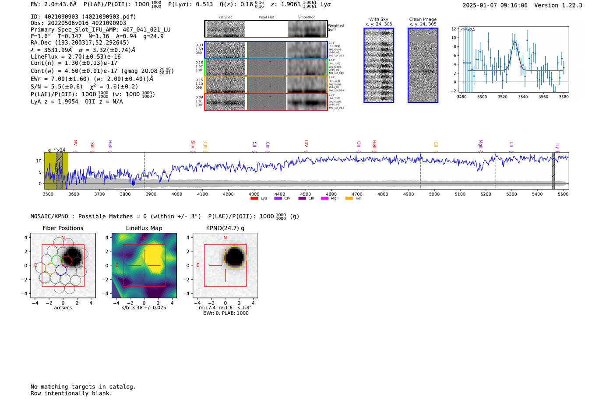Click the SiII line marker above spectrum
The image size is (613, 417).
pyautogui.click(x=92, y=147)
